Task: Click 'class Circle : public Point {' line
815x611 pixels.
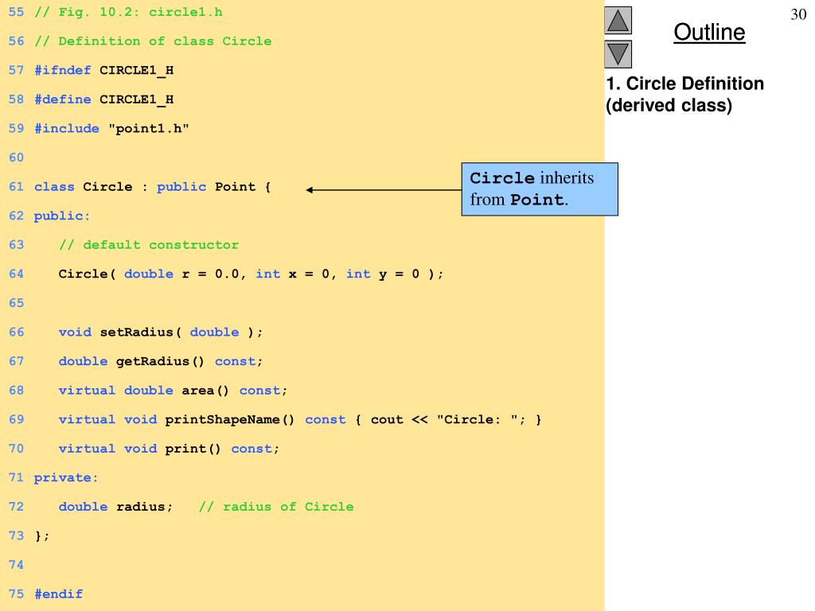Action: [152, 186]
